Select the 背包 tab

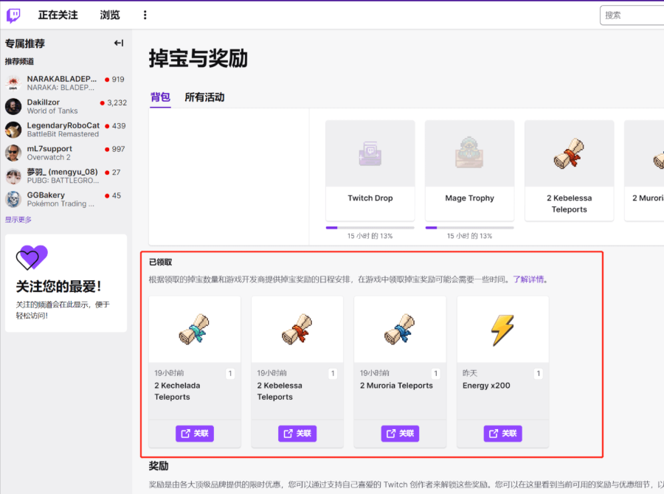(160, 97)
